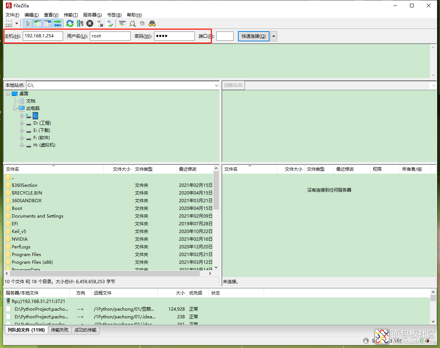This screenshot has height=348, width=440.
Task: Open the 书签 menu
Action: pos(114,15)
